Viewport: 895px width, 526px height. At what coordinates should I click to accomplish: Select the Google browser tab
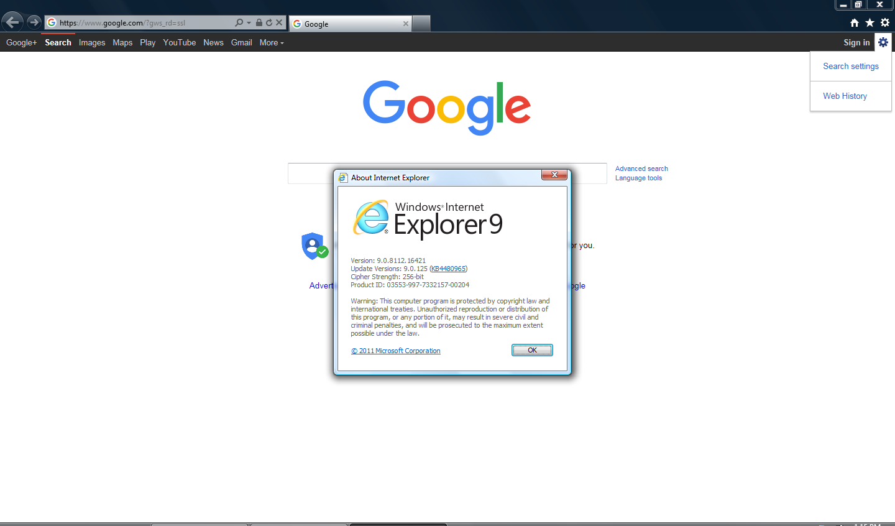(x=351, y=24)
